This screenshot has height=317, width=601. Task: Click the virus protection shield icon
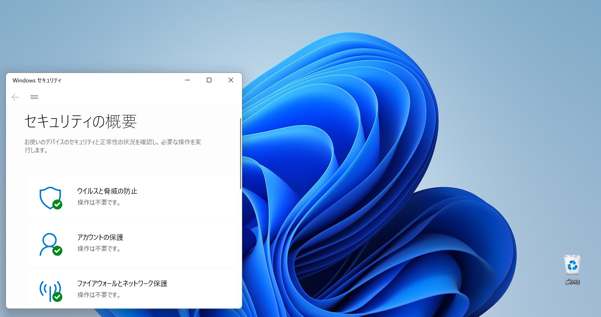[x=51, y=198]
